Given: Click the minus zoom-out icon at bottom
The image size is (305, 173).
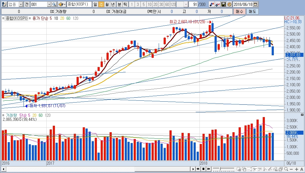Looking at the screenshot, I should 291,169.
